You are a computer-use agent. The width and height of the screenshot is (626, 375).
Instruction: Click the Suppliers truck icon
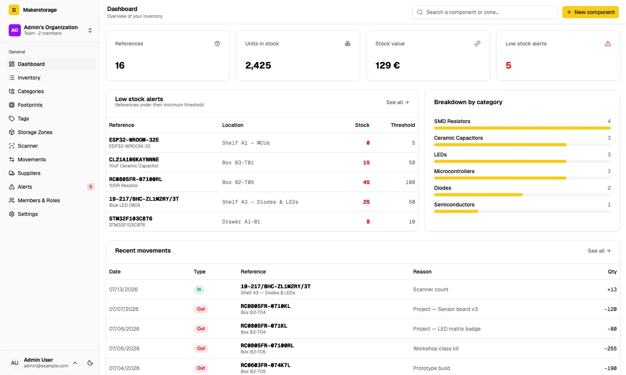[12, 173]
